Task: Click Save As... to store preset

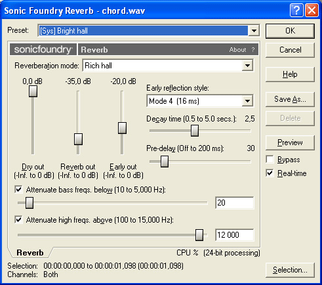Action: (x=290, y=99)
